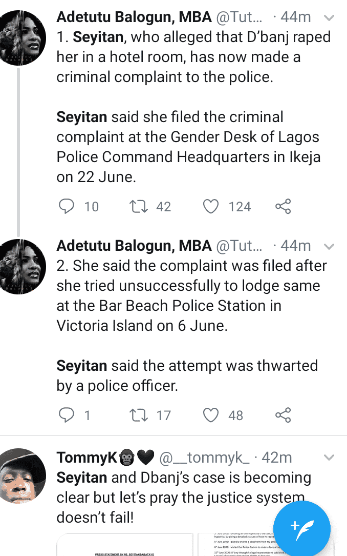The width and height of the screenshot is (347, 556).
Task: Open the press statement image attachment
Action: click(124, 545)
